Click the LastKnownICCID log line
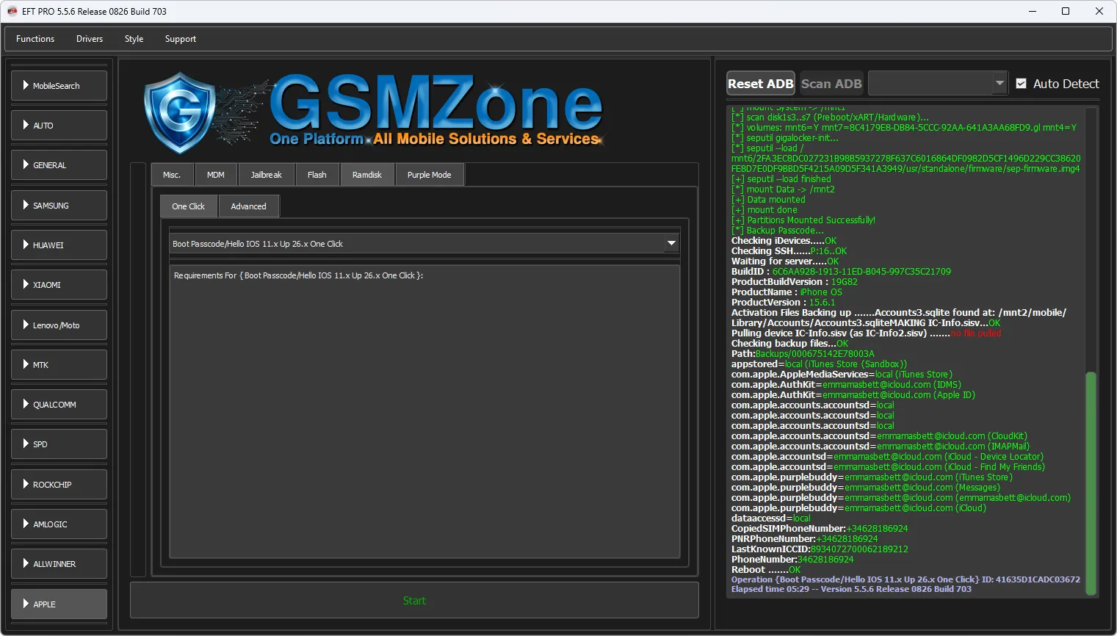 click(820, 549)
